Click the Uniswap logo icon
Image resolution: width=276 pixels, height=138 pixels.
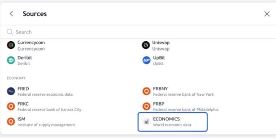[146, 45]
